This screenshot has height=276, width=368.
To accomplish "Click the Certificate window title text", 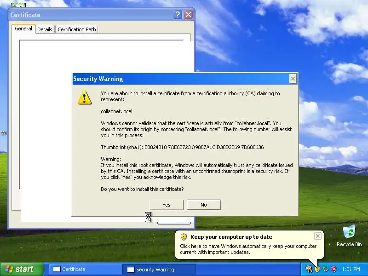I will coord(25,15).
